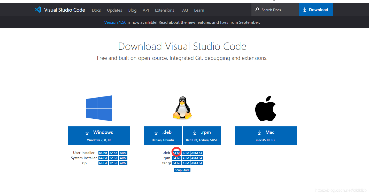Viewport: 369px width, 195px height.
Task: Open the Version 1.50 link
Action: click(x=115, y=22)
